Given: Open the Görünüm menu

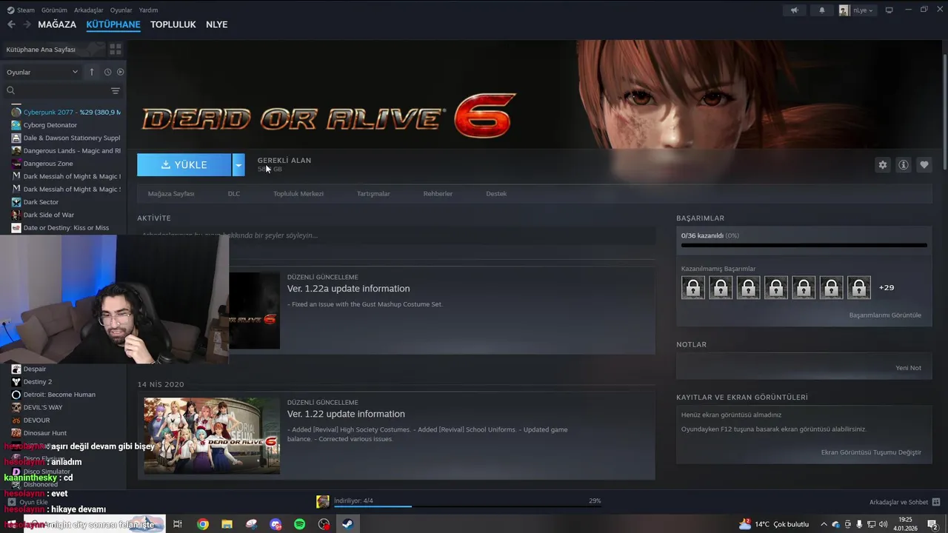Looking at the screenshot, I should point(54,10).
